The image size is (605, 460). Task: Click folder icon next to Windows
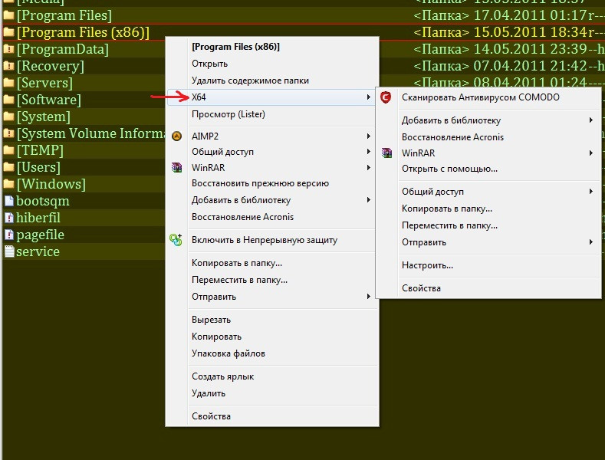8,184
